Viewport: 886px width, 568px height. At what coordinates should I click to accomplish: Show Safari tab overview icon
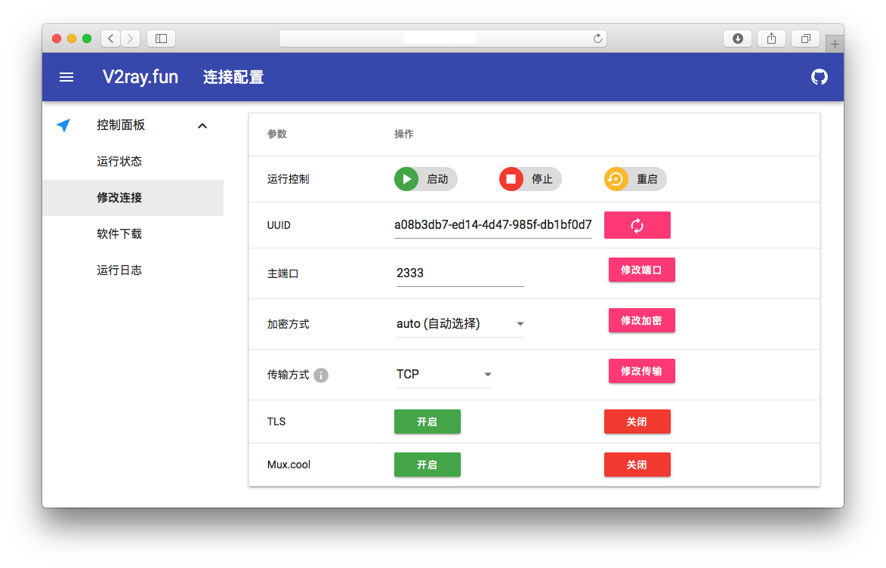(805, 39)
